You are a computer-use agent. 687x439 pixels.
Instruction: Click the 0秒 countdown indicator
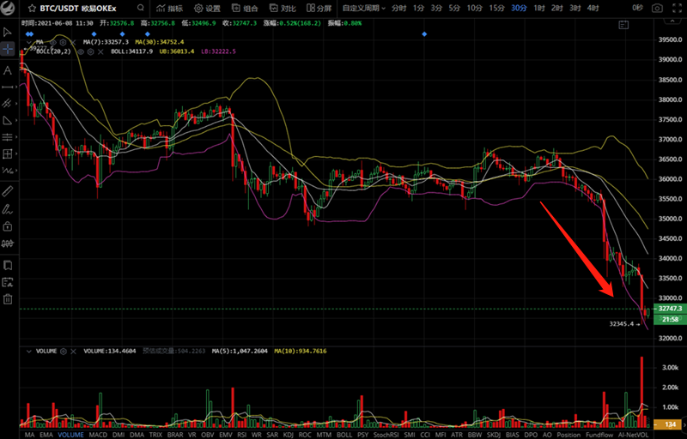tap(637, 8)
